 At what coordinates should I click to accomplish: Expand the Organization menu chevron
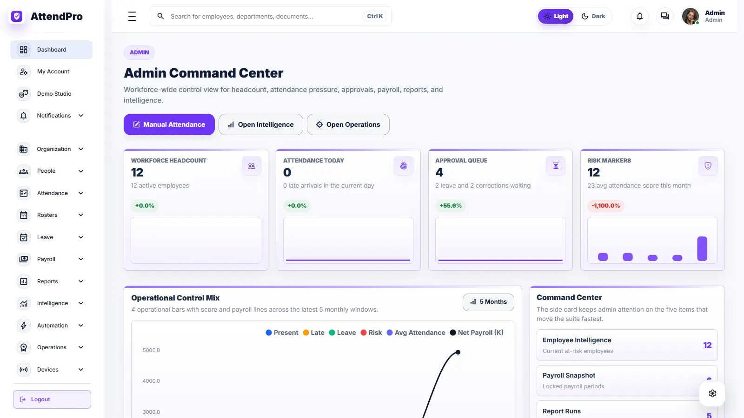coord(81,149)
